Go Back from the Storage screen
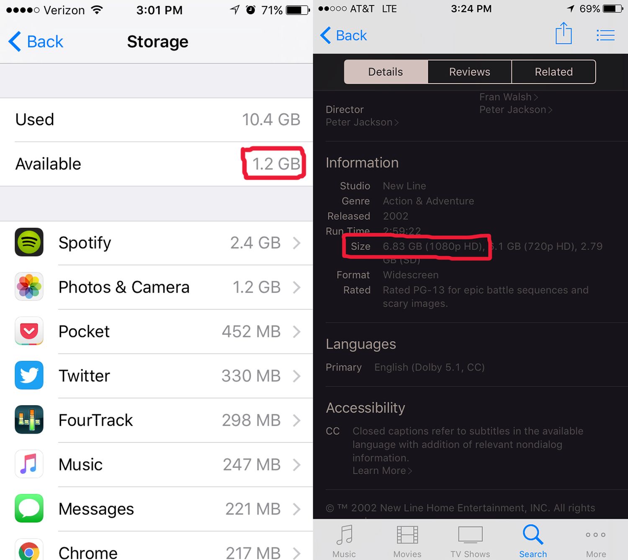The width and height of the screenshot is (628, 560). 36,41
